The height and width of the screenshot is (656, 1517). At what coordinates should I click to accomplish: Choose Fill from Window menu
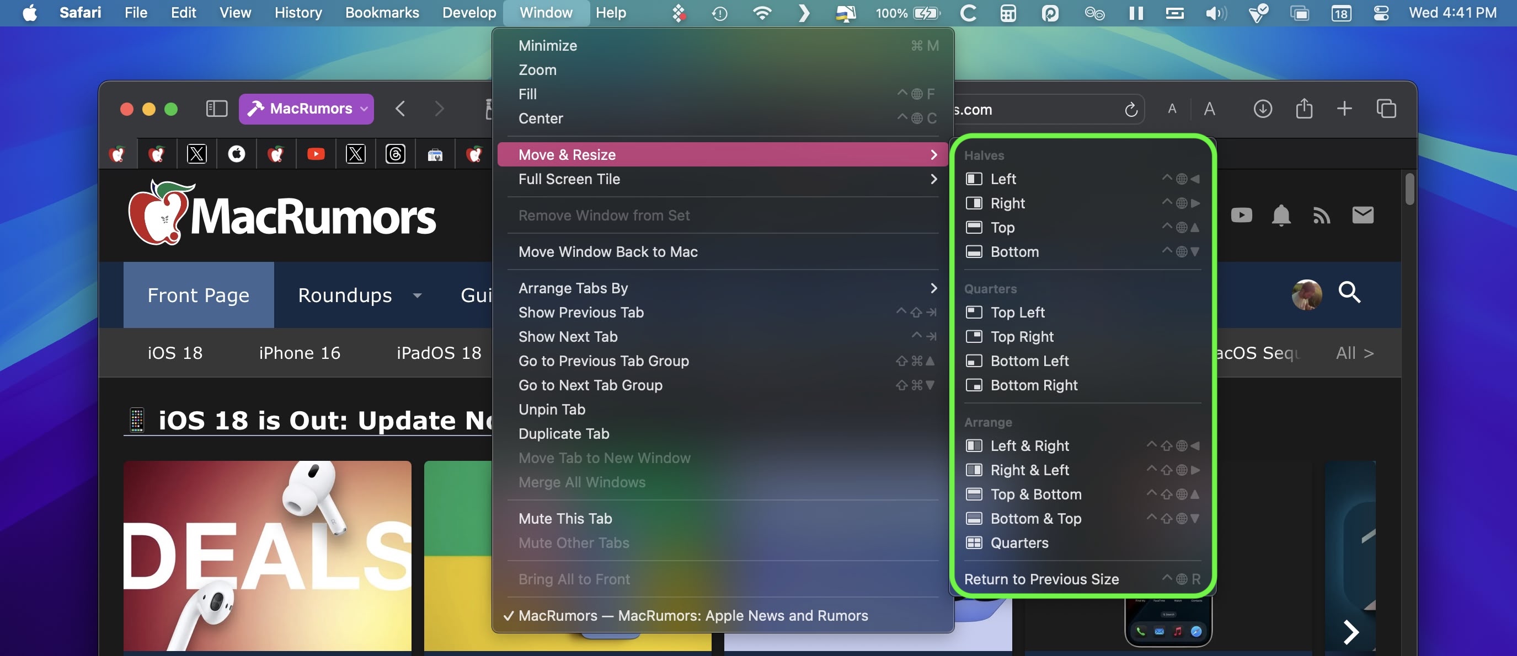point(723,94)
